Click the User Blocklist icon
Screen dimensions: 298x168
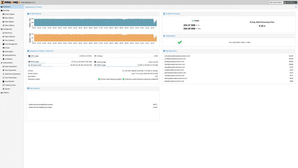(x=3, y=81)
